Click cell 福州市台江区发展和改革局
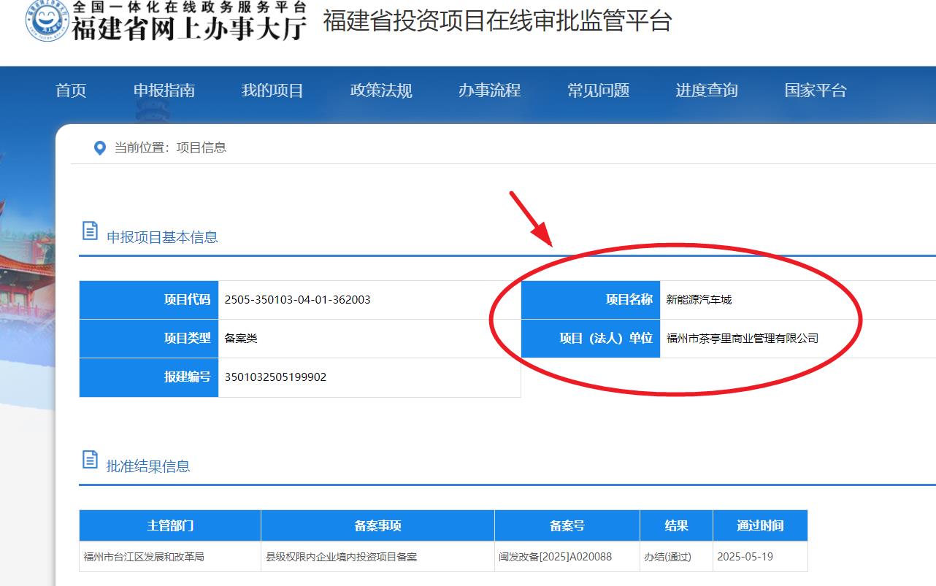The image size is (936, 586). pyautogui.click(x=170, y=557)
